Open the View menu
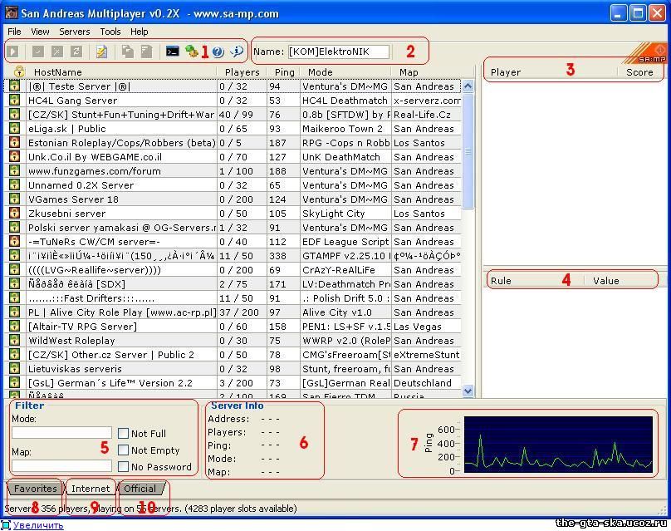This screenshot has height=531, width=671. click(x=40, y=32)
